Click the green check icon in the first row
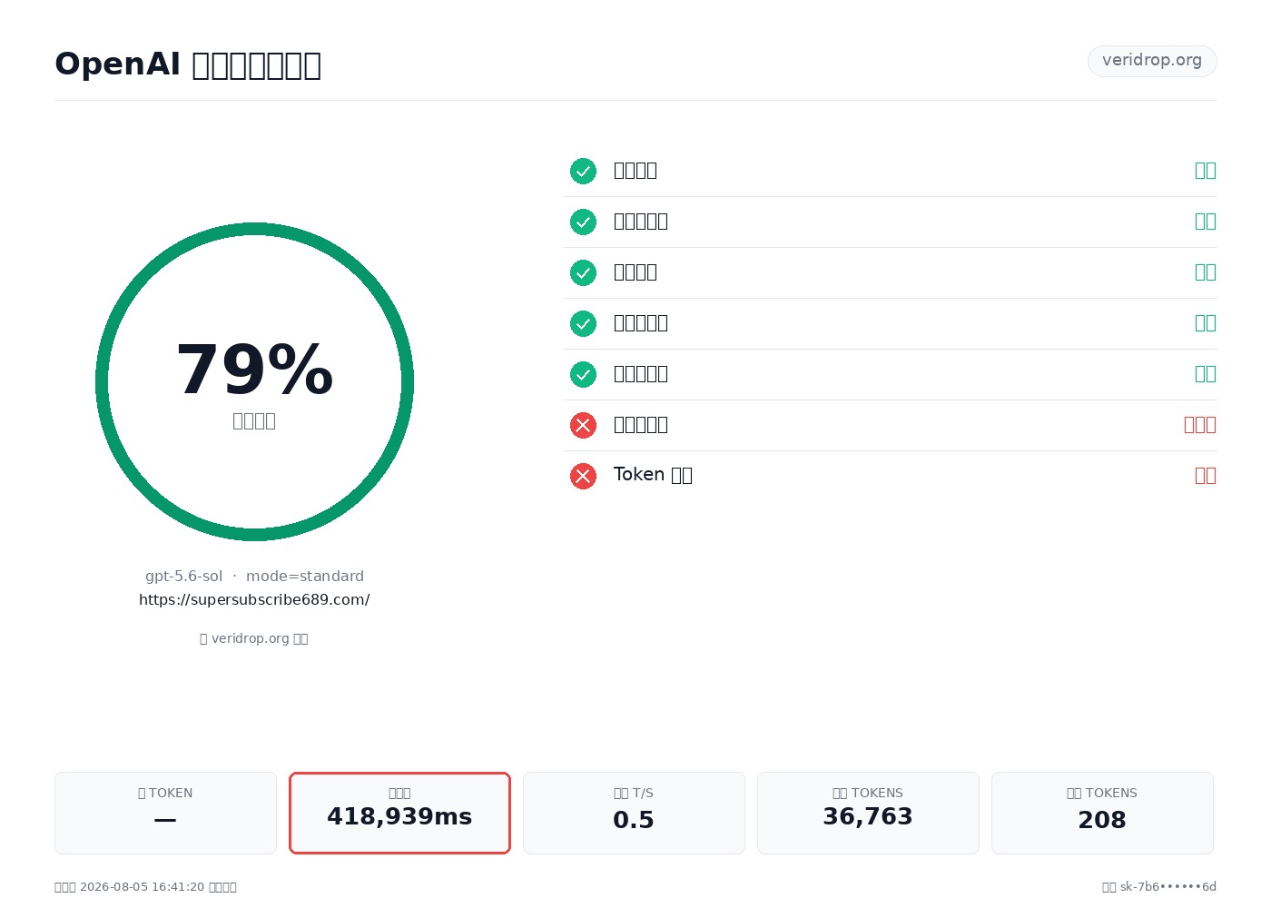This screenshot has height=908, width=1271. pyautogui.click(x=583, y=171)
